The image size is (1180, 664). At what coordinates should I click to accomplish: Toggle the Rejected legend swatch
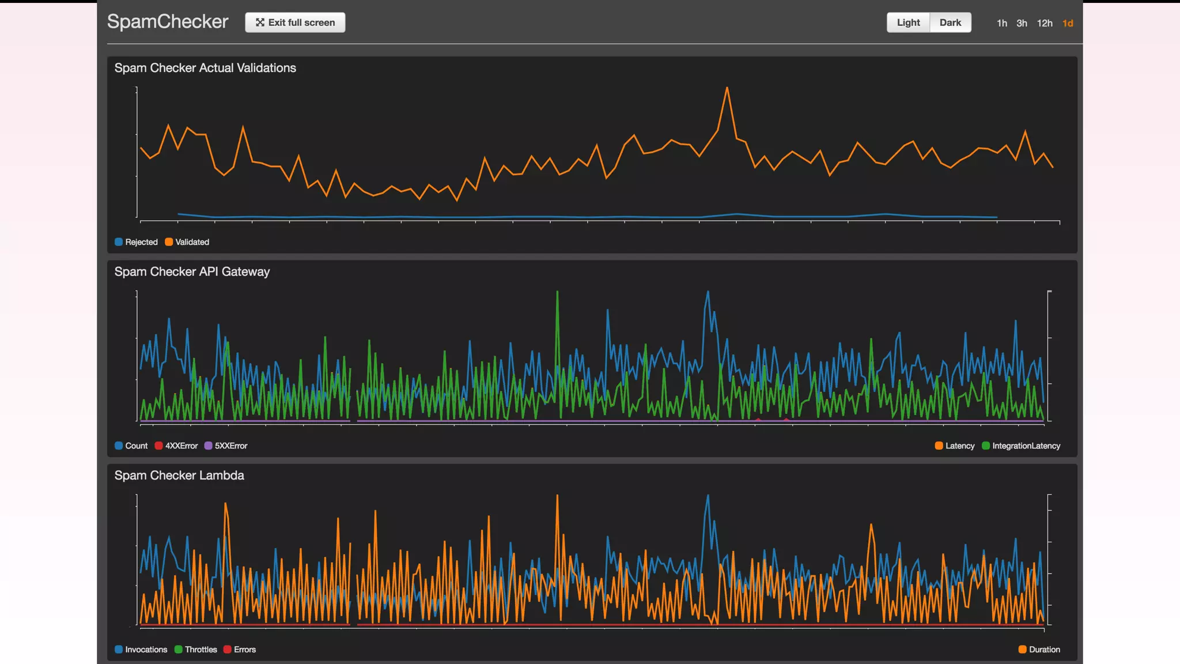[119, 242]
